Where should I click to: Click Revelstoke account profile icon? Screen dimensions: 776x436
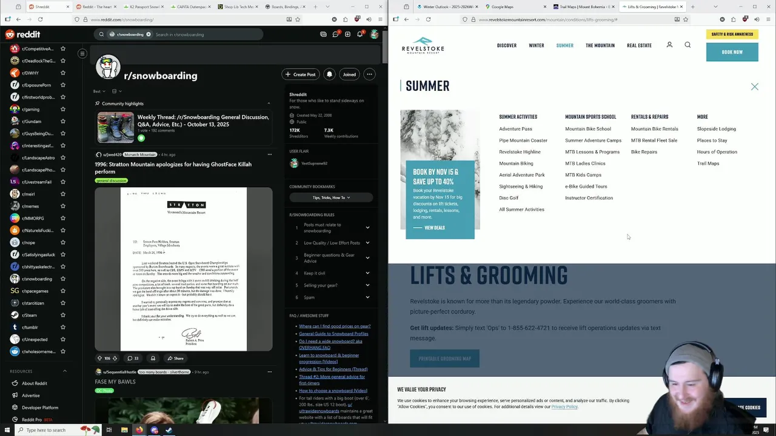(669, 45)
